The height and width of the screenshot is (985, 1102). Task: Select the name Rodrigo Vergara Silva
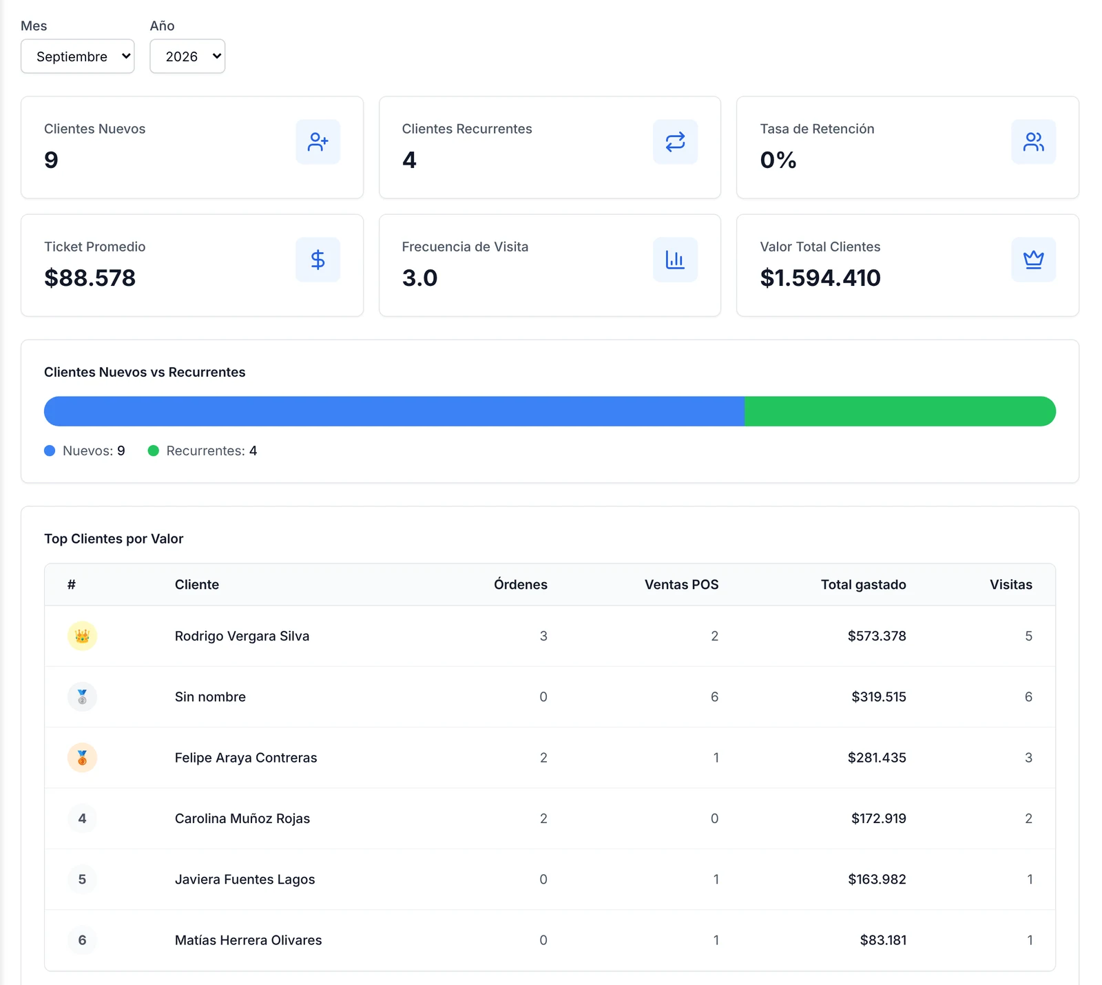(x=242, y=636)
